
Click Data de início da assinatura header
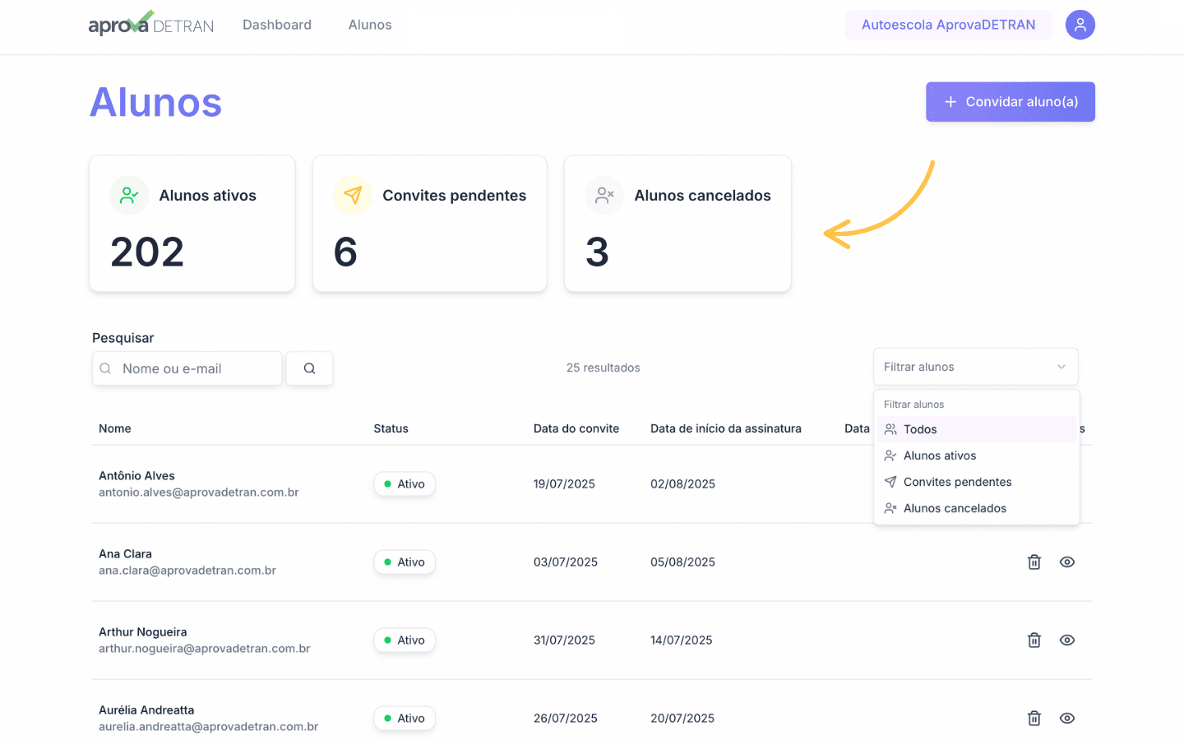pyautogui.click(x=726, y=428)
